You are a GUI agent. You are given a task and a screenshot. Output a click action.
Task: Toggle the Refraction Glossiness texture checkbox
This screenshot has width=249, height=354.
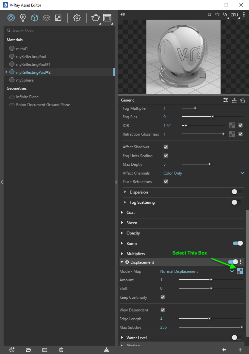pyautogui.click(x=241, y=134)
